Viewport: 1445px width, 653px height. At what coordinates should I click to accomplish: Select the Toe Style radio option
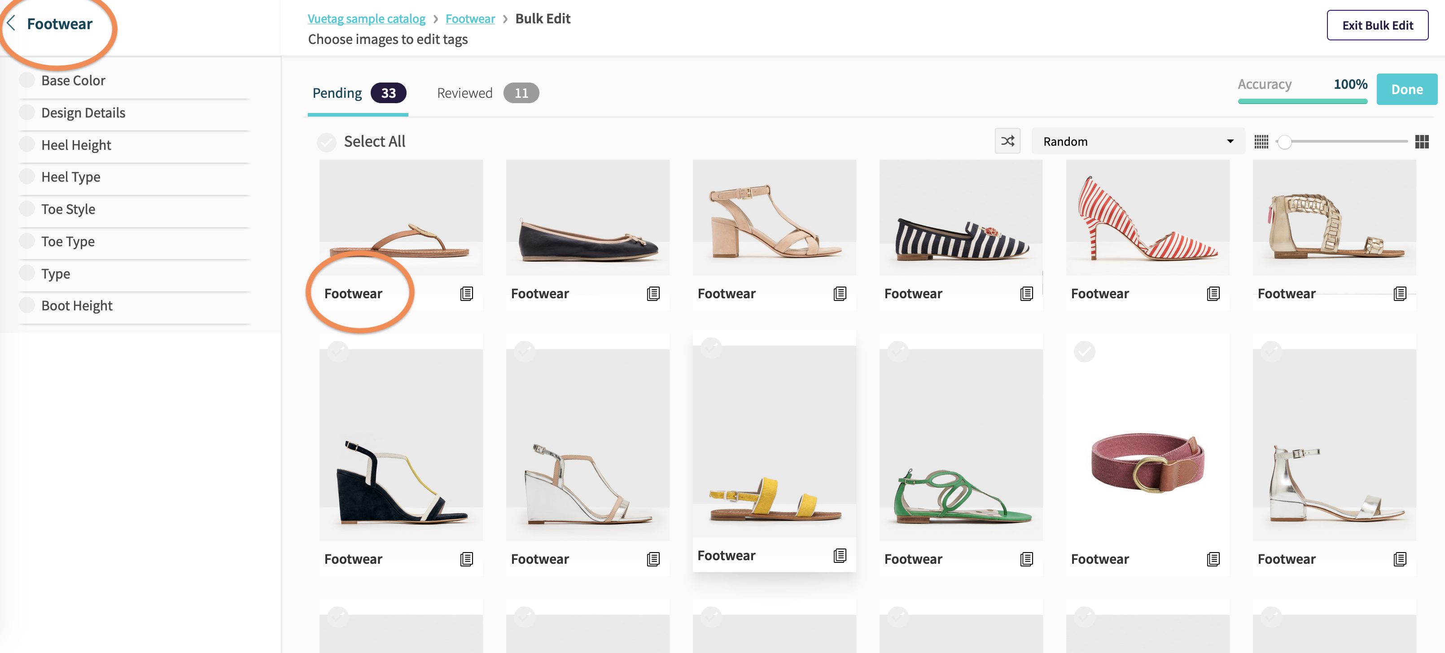(x=27, y=209)
